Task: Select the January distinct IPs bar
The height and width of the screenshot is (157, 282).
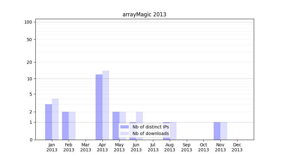Action: 49,122
